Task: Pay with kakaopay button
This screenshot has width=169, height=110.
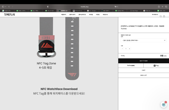Action: coord(131,66)
